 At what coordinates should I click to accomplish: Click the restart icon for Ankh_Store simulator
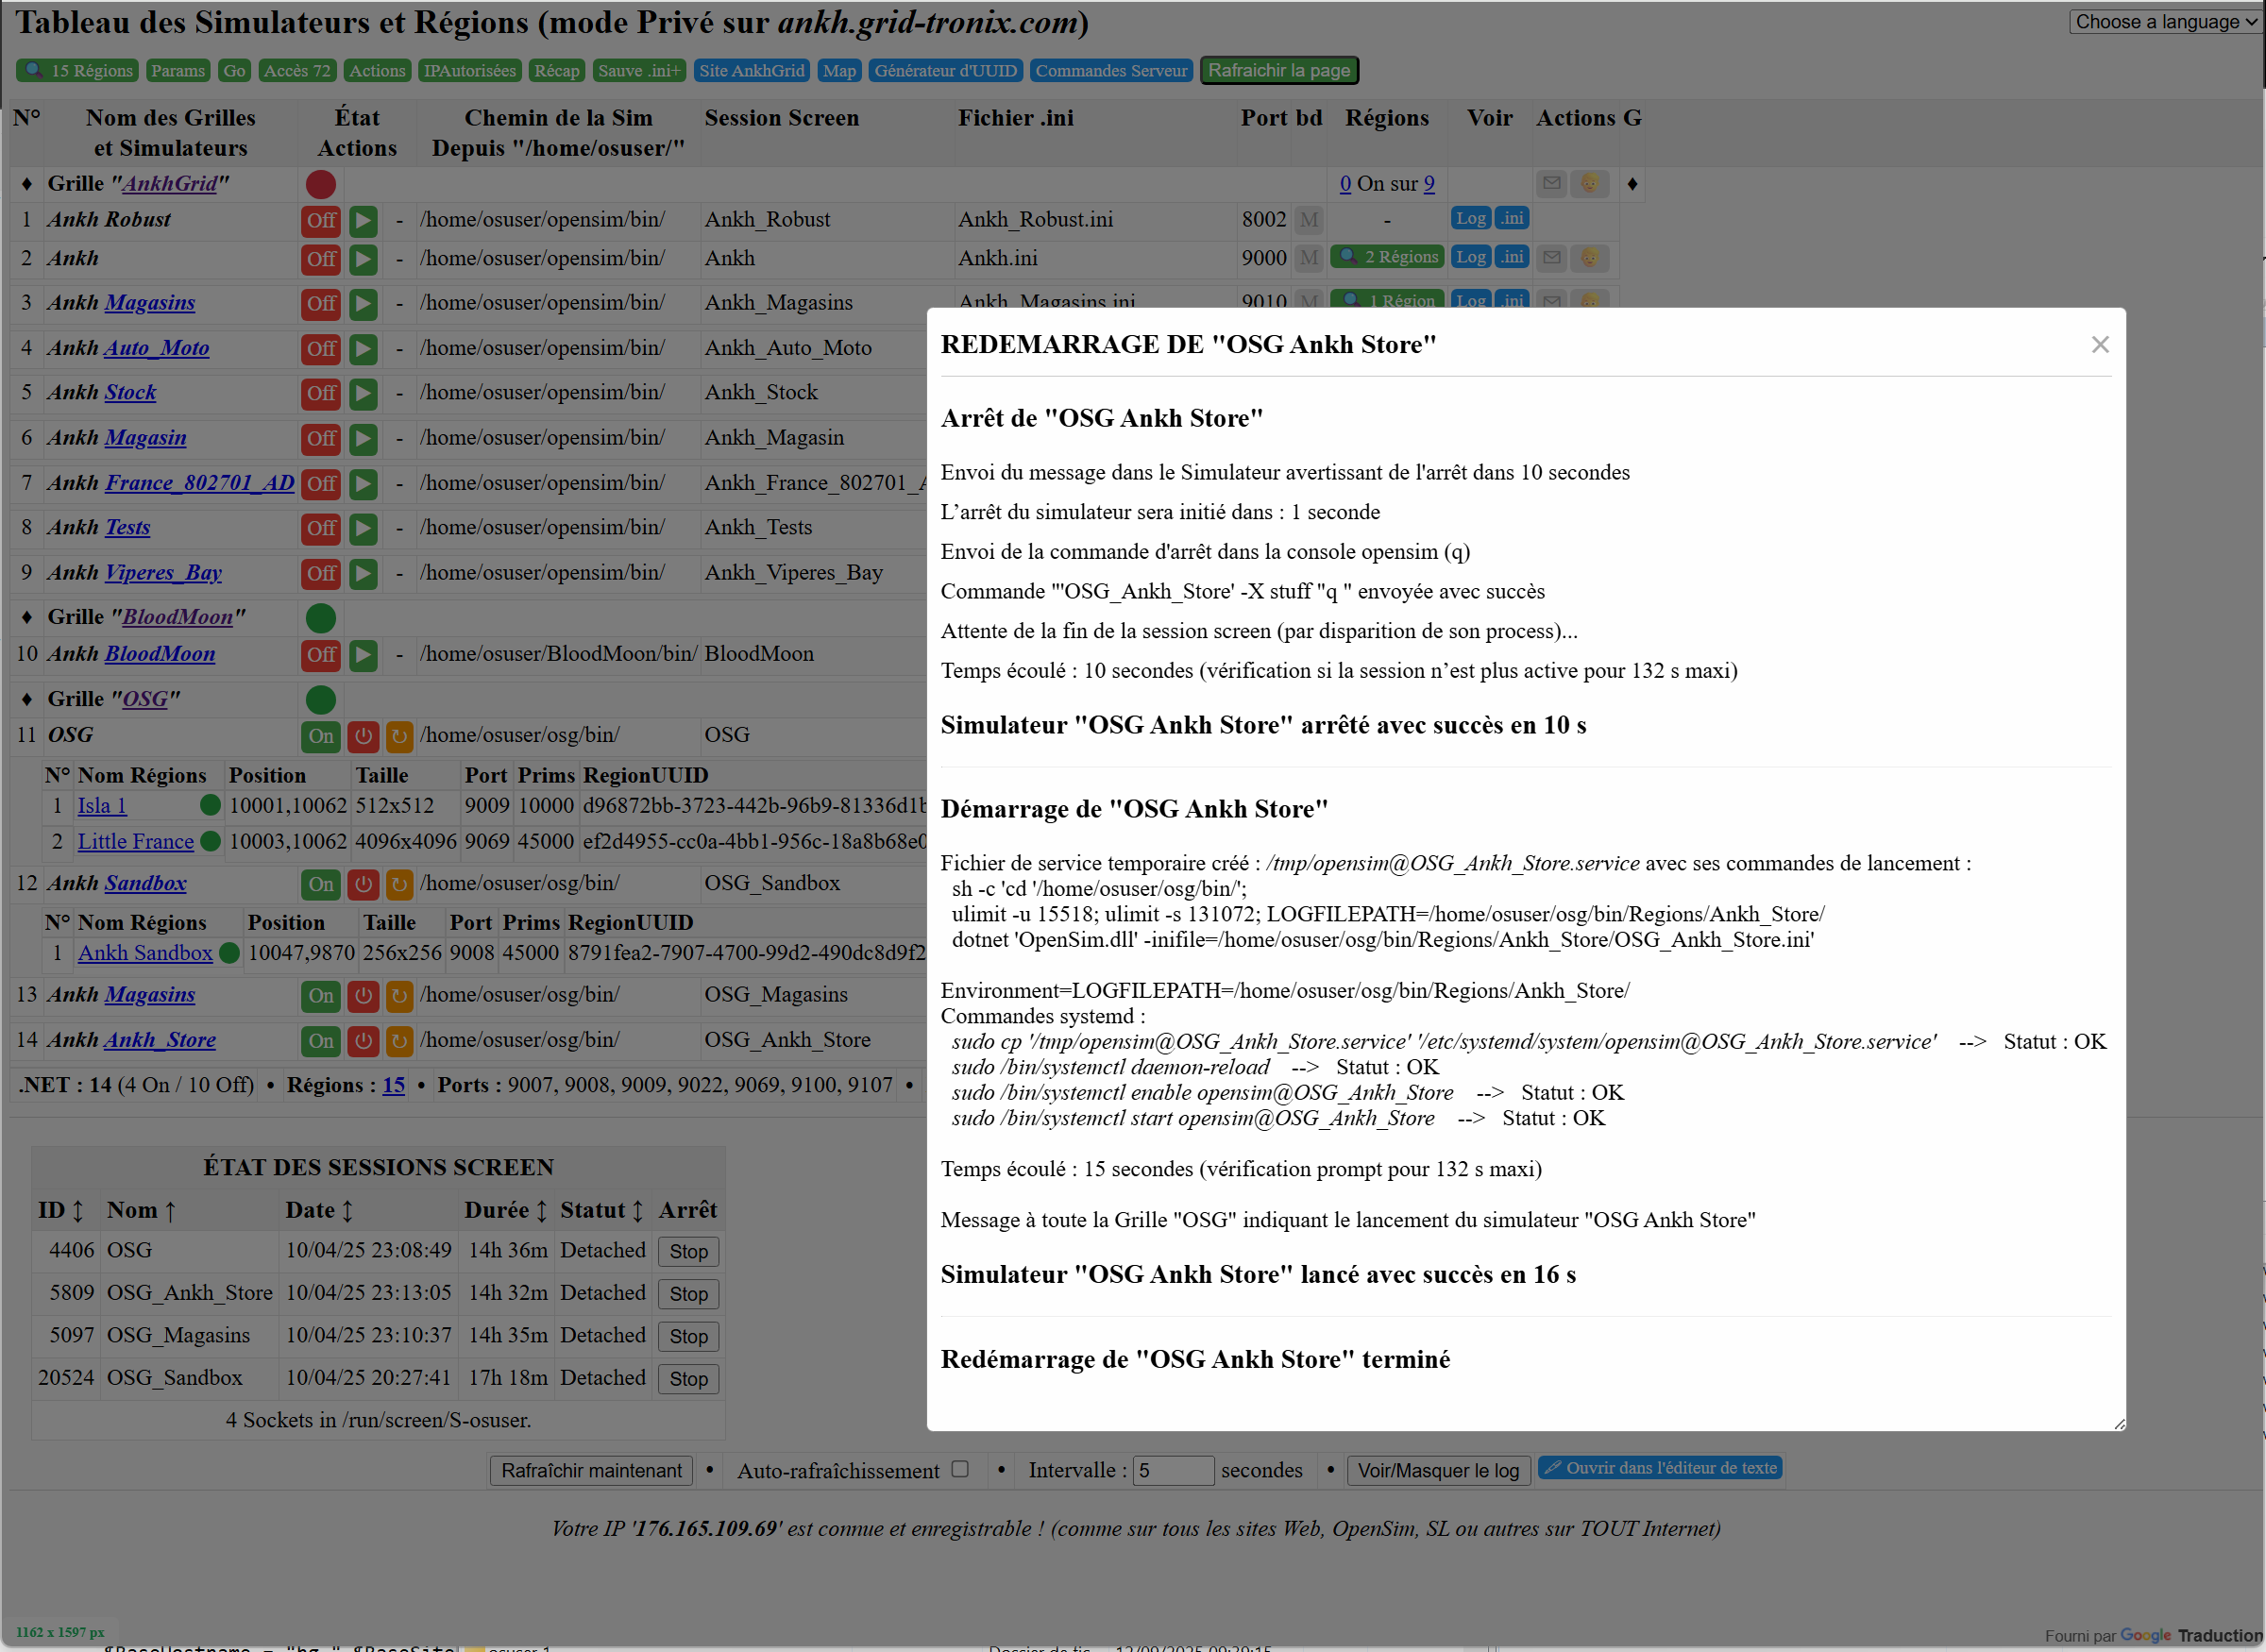coord(399,1041)
